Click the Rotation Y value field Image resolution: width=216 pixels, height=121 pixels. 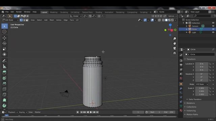pyautogui.click(x=202, y=77)
